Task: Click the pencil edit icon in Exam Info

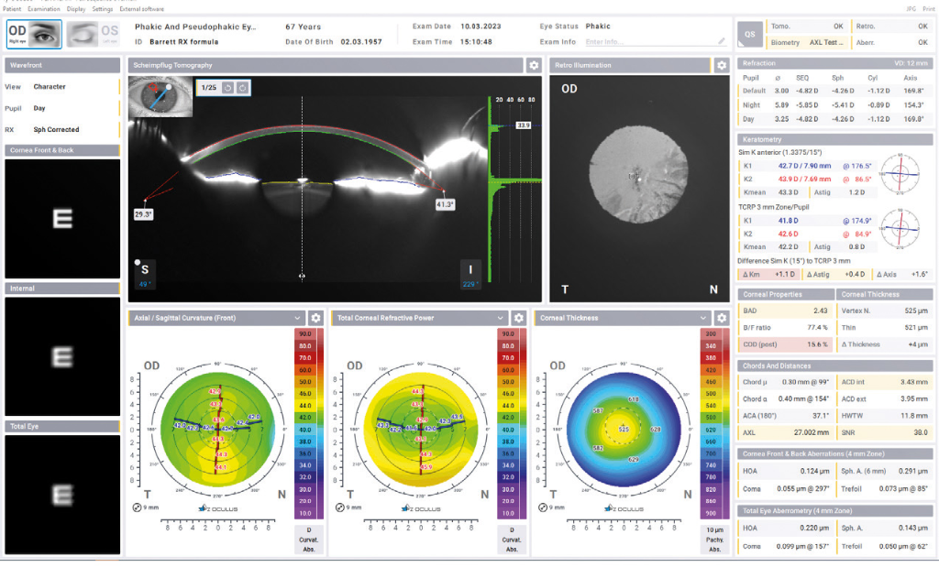Action: coord(722,41)
